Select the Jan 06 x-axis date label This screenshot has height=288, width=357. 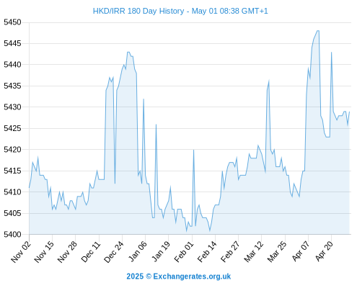tap(138, 252)
